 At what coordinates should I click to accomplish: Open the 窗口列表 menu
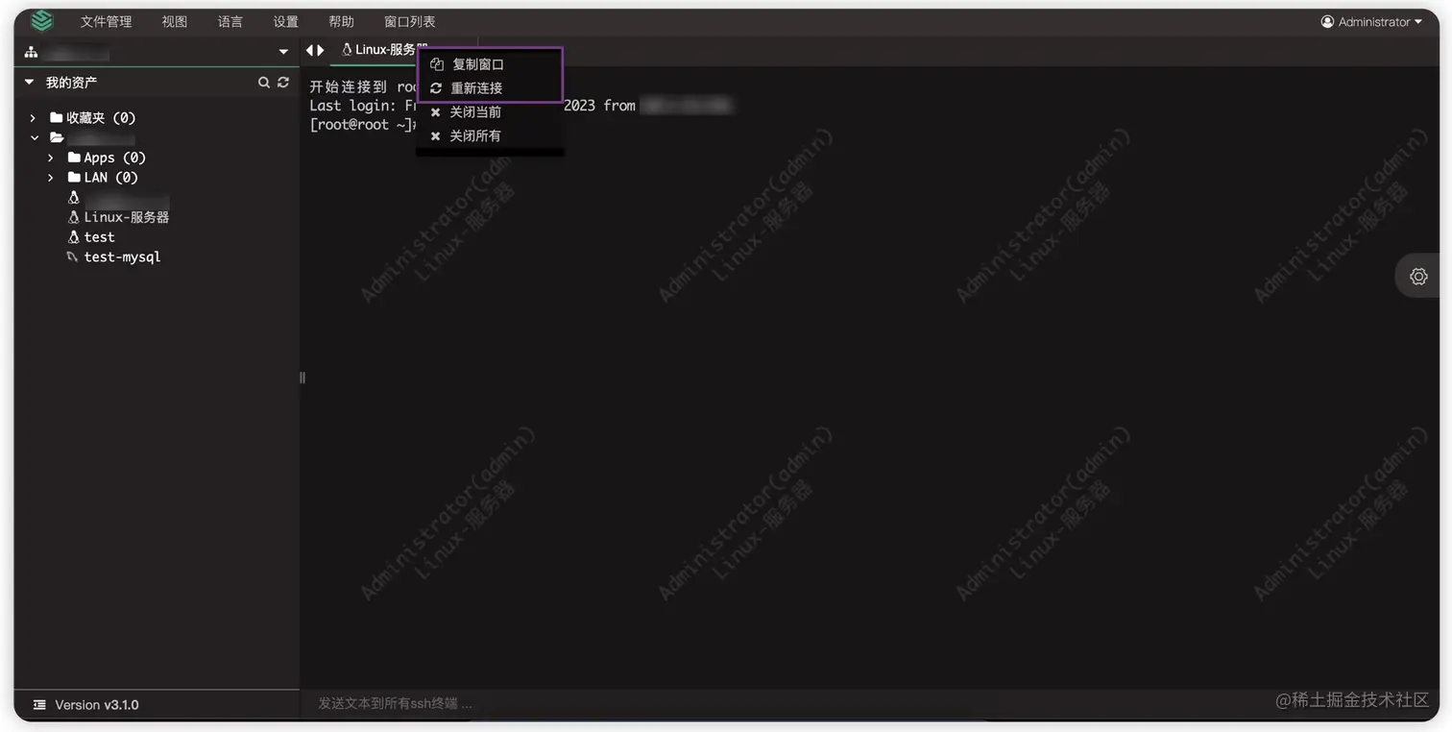pos(410,22)
